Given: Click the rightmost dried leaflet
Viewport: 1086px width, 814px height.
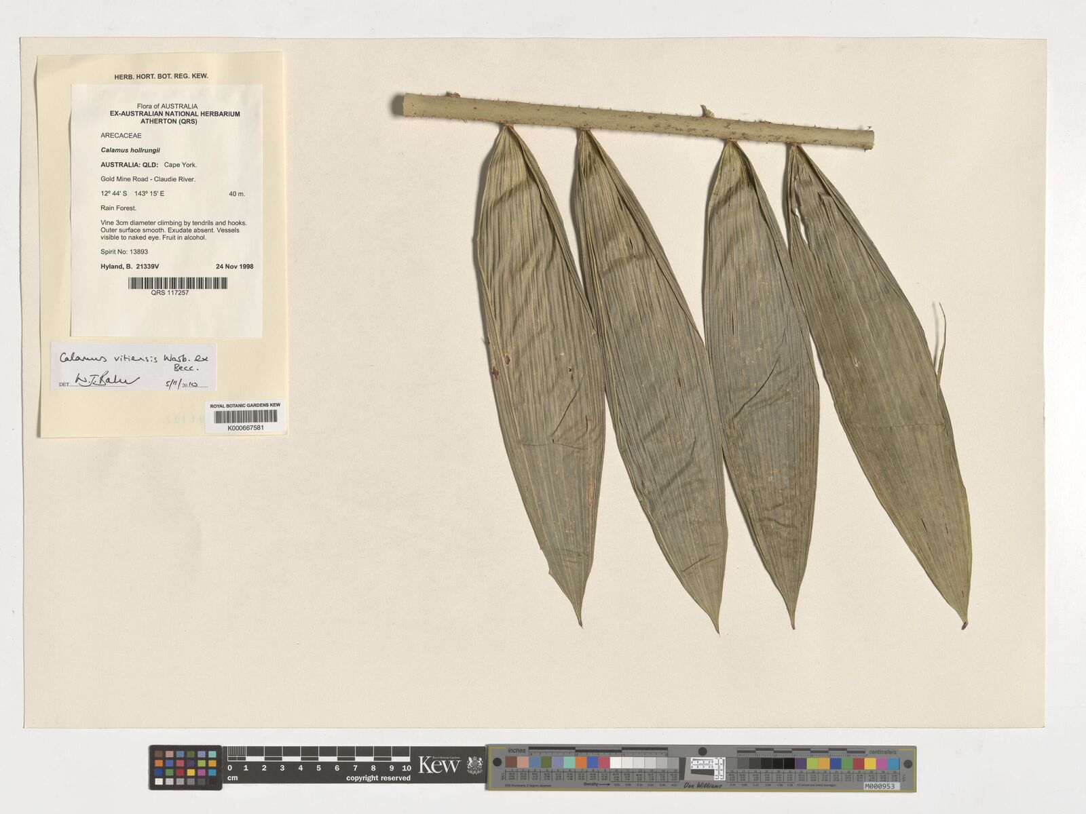Looking at the screenshot, I should [882, 380].
